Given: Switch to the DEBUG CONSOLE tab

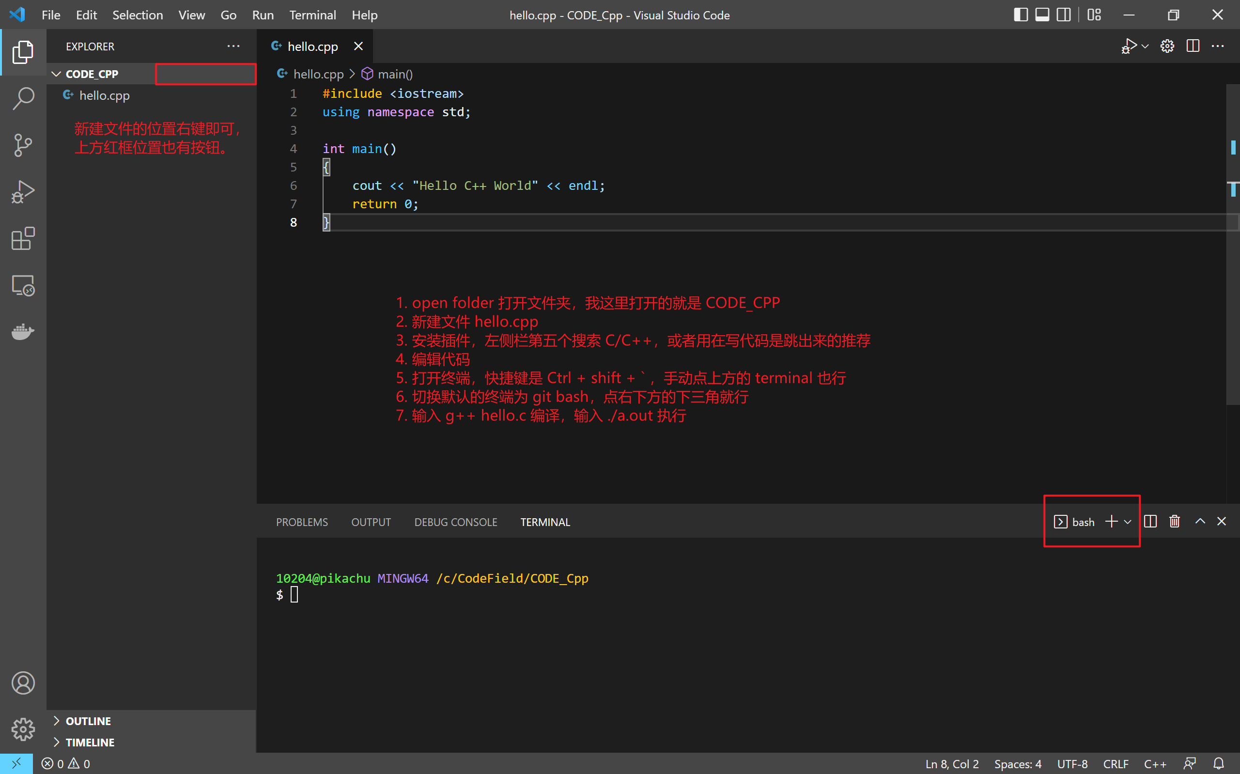Looking at the screenshot, I should tap(455, 522).
